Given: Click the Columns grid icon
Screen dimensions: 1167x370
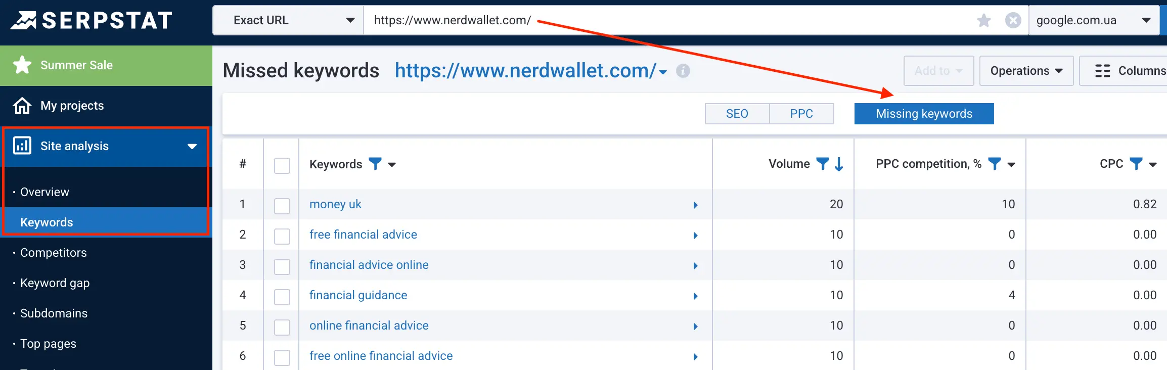Looking at the screenshot, I should [x=1103, y=71].
